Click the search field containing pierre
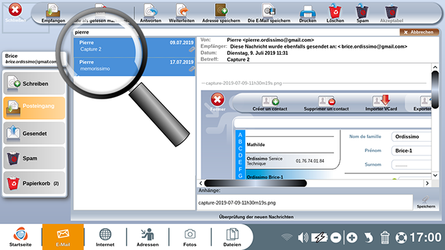 click(236, 32)
